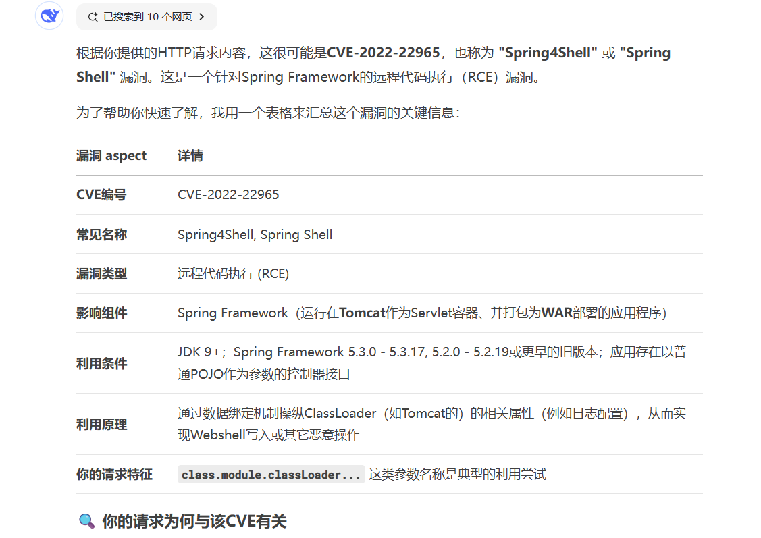761x538 pixels.
Task: Click the bold '"Spring4Shell"' in the intro paragraph
Action: [x=548, y=53]
